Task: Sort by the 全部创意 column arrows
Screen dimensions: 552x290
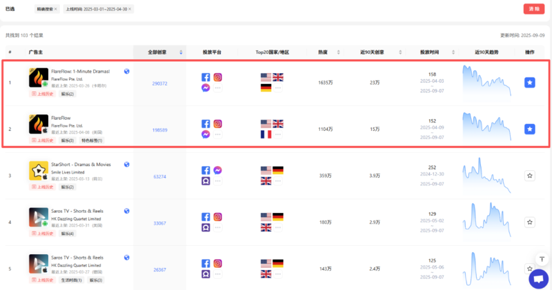Action: point(181,52)
